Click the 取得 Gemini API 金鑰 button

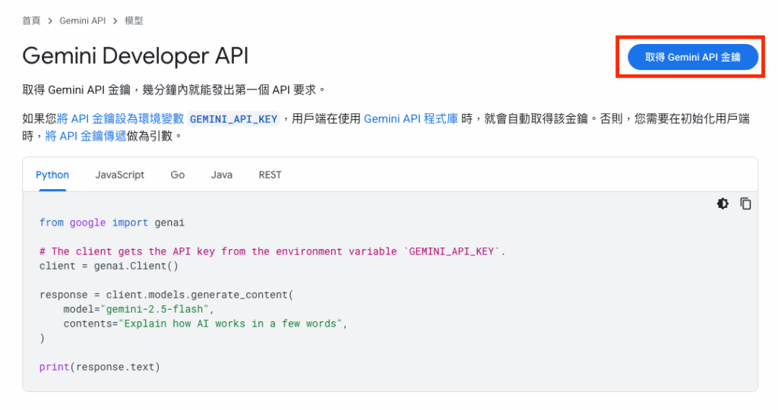[x=693, y=57]
